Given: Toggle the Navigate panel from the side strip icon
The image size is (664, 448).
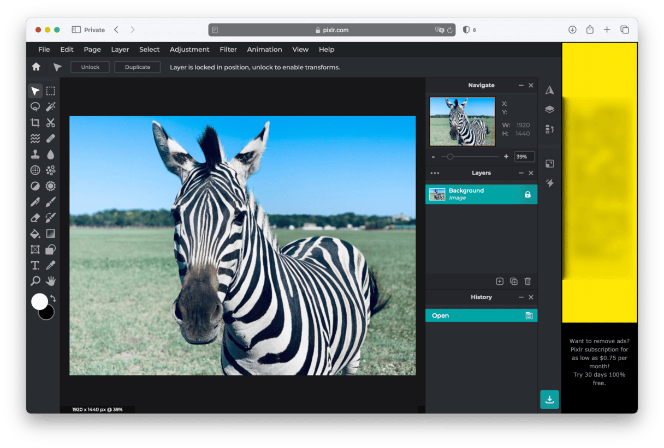Looking at the screenshot, I should (550, 90).
